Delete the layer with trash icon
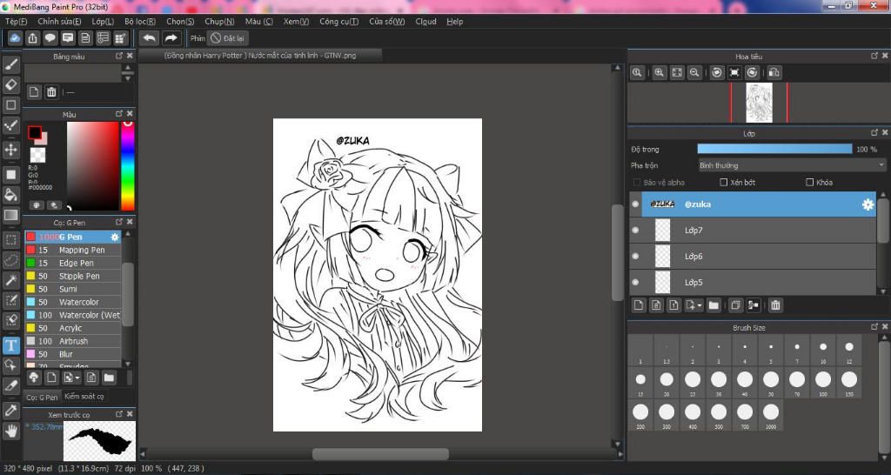891x475 pixels. click(775, 305)
